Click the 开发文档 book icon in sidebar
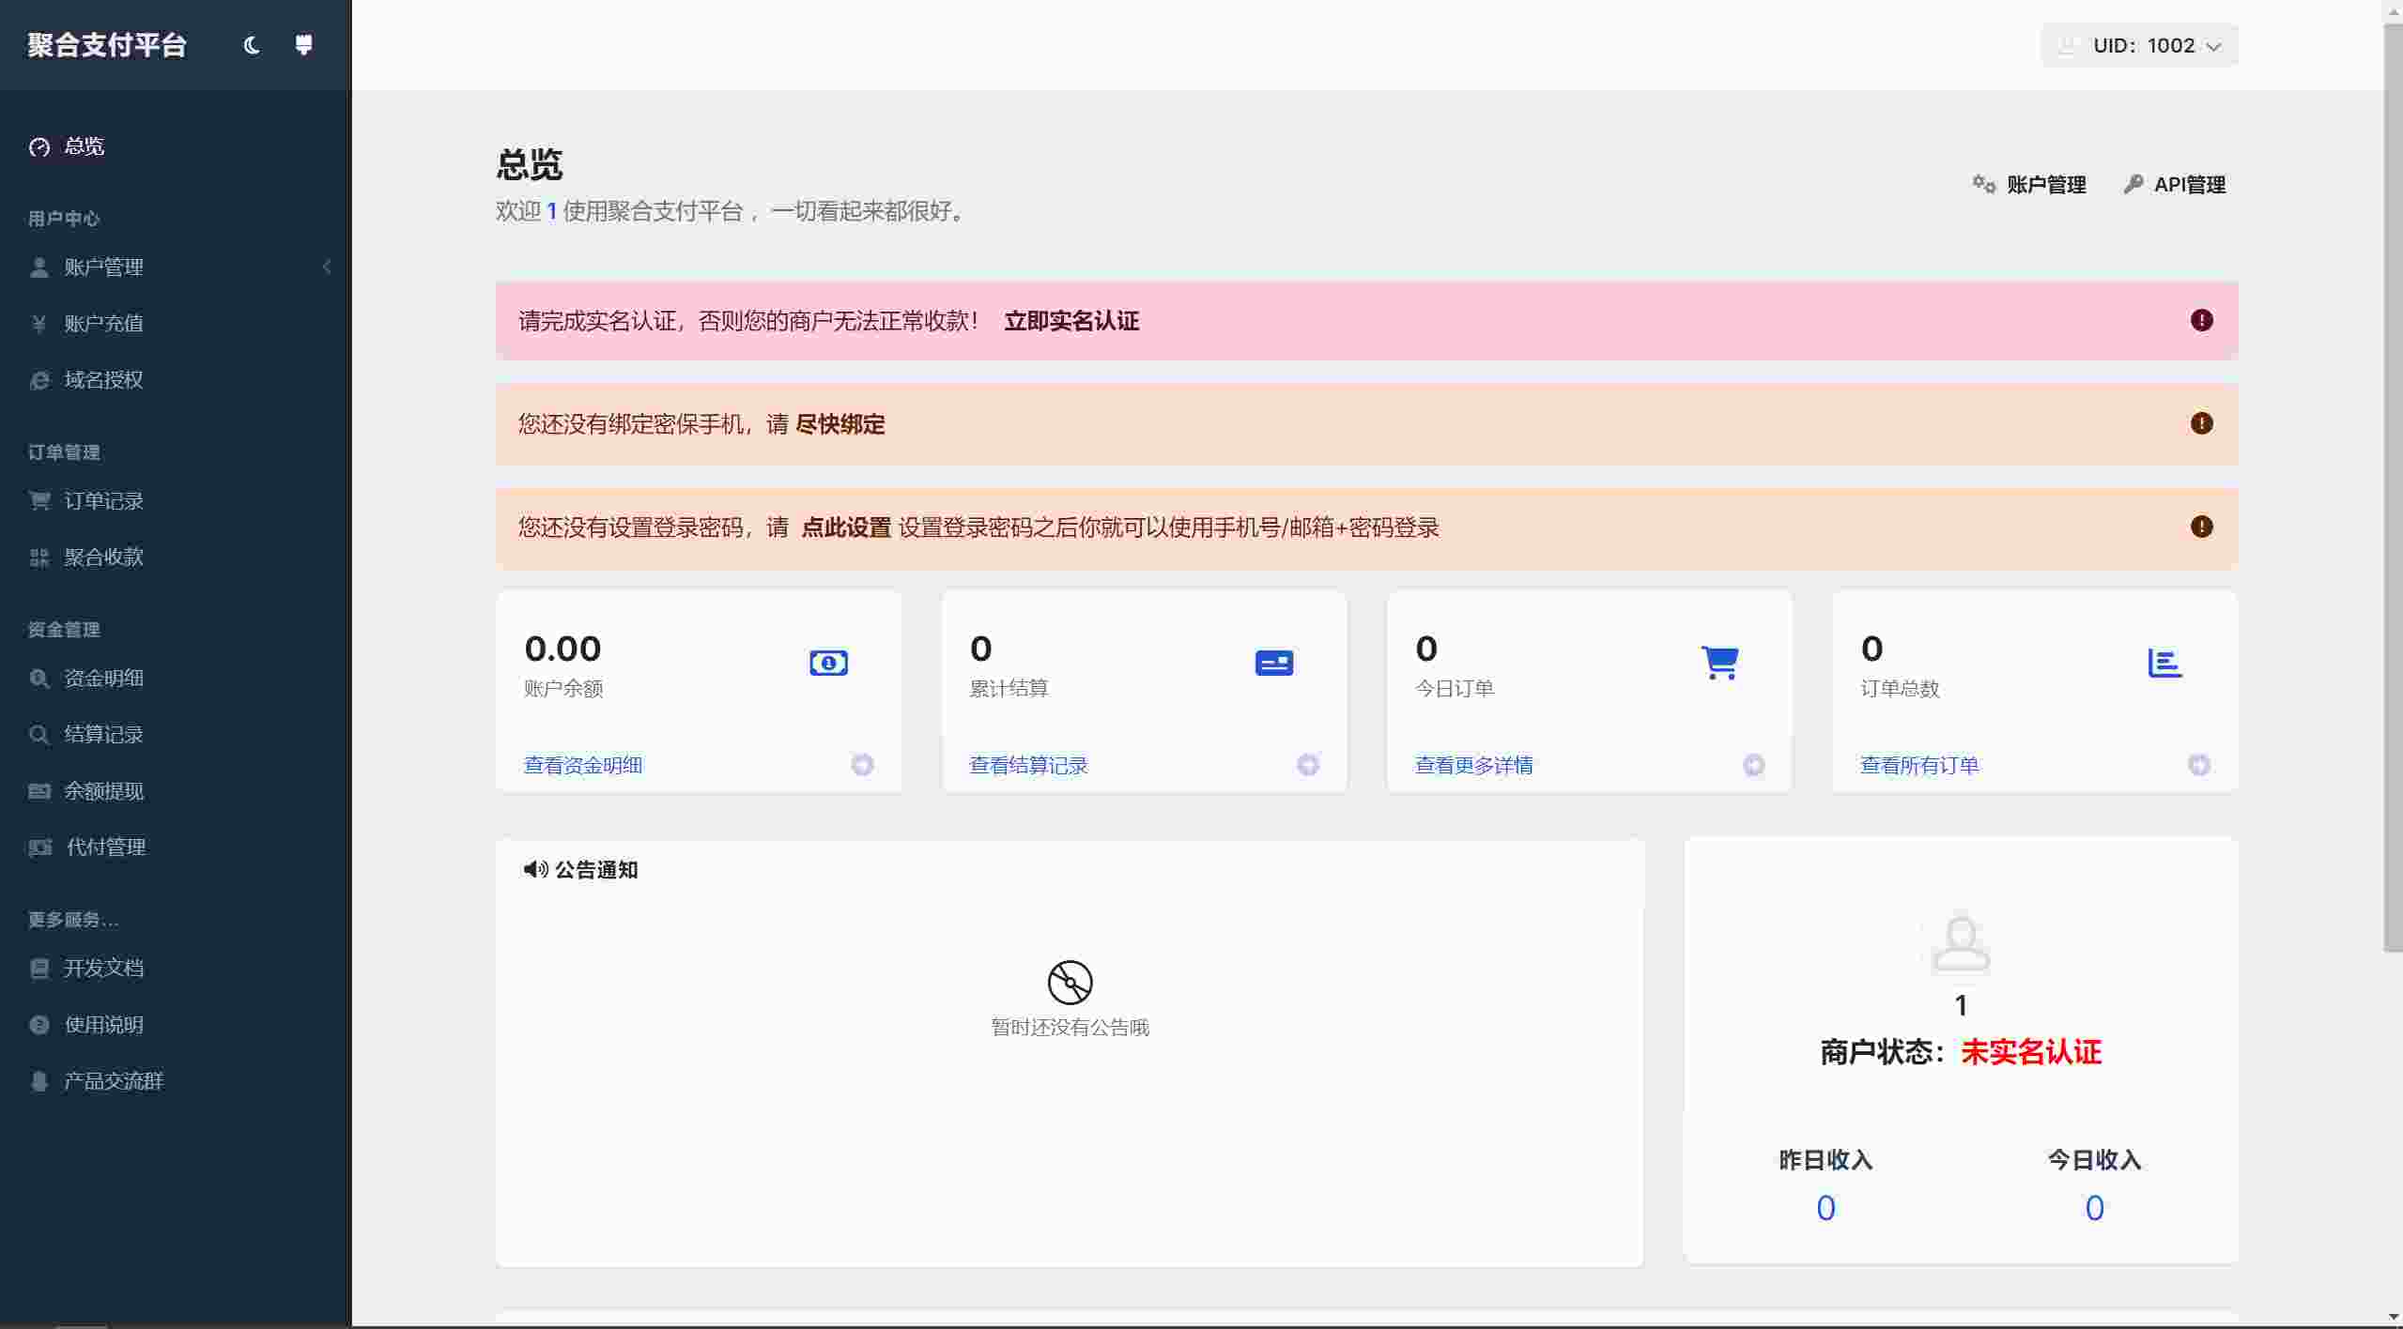This screenshot has height=1329, width=2403. [39, 969]
